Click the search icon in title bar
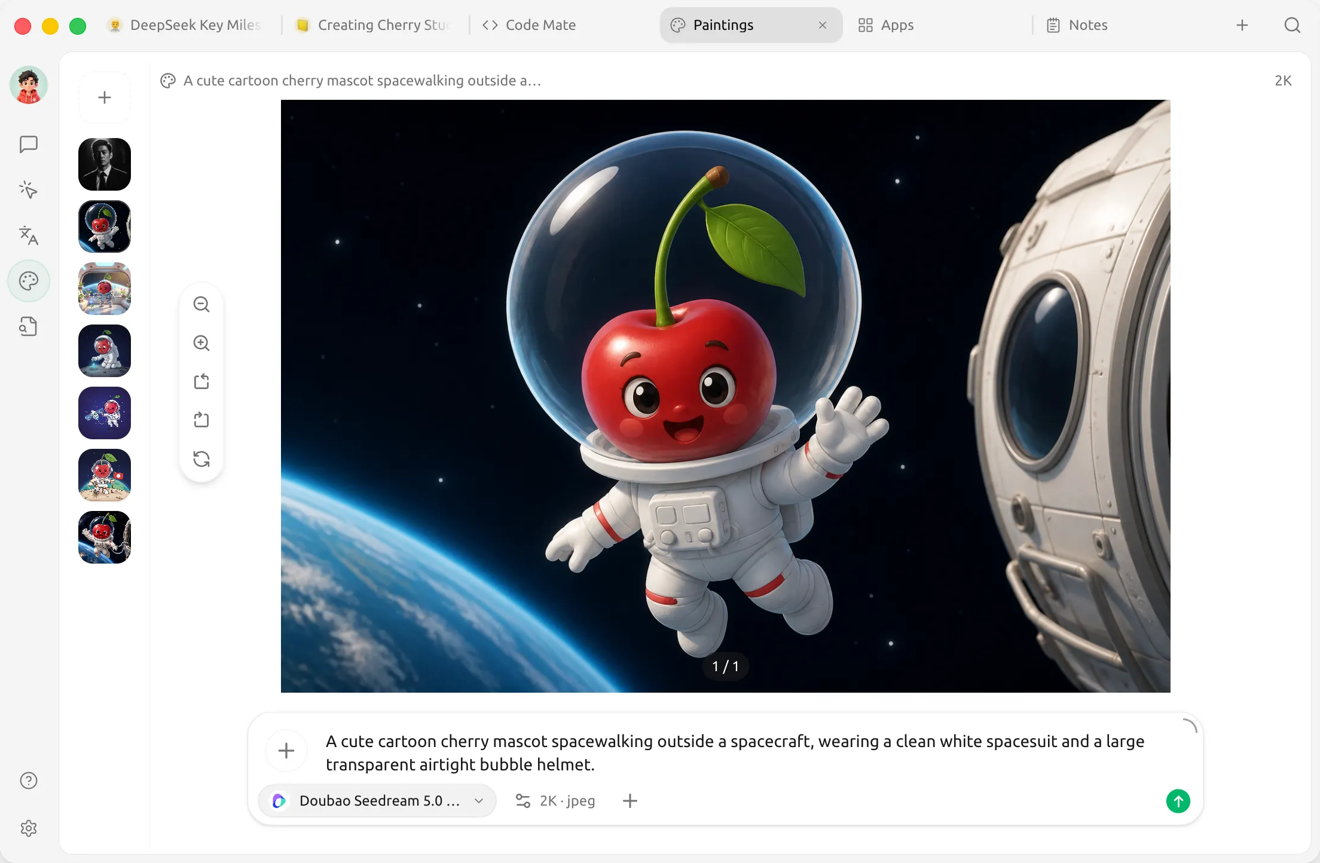1320x863 pixels. point(1292,25)
